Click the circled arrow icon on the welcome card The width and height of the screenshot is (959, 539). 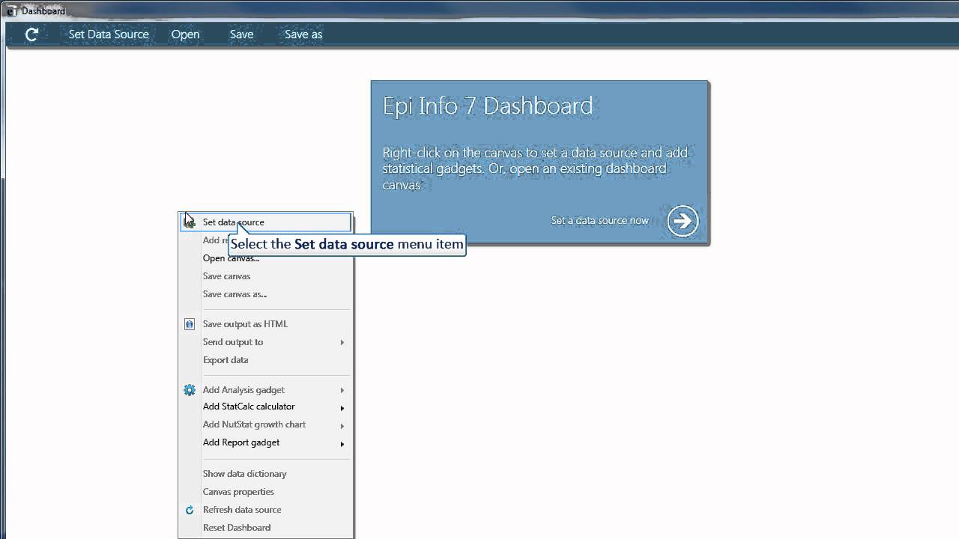pos(683,221)
